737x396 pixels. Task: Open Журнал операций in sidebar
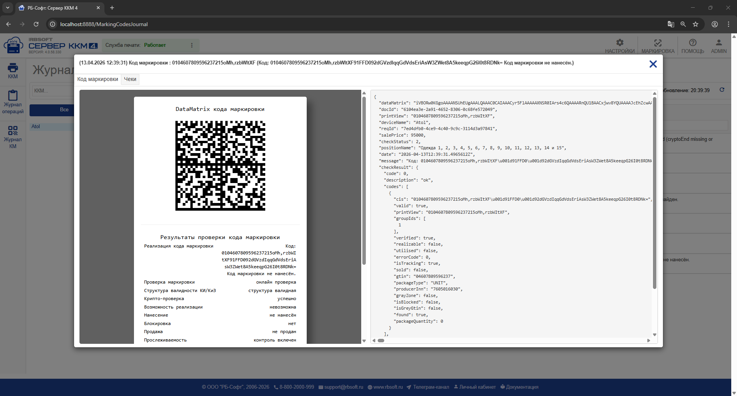(13, 102)
